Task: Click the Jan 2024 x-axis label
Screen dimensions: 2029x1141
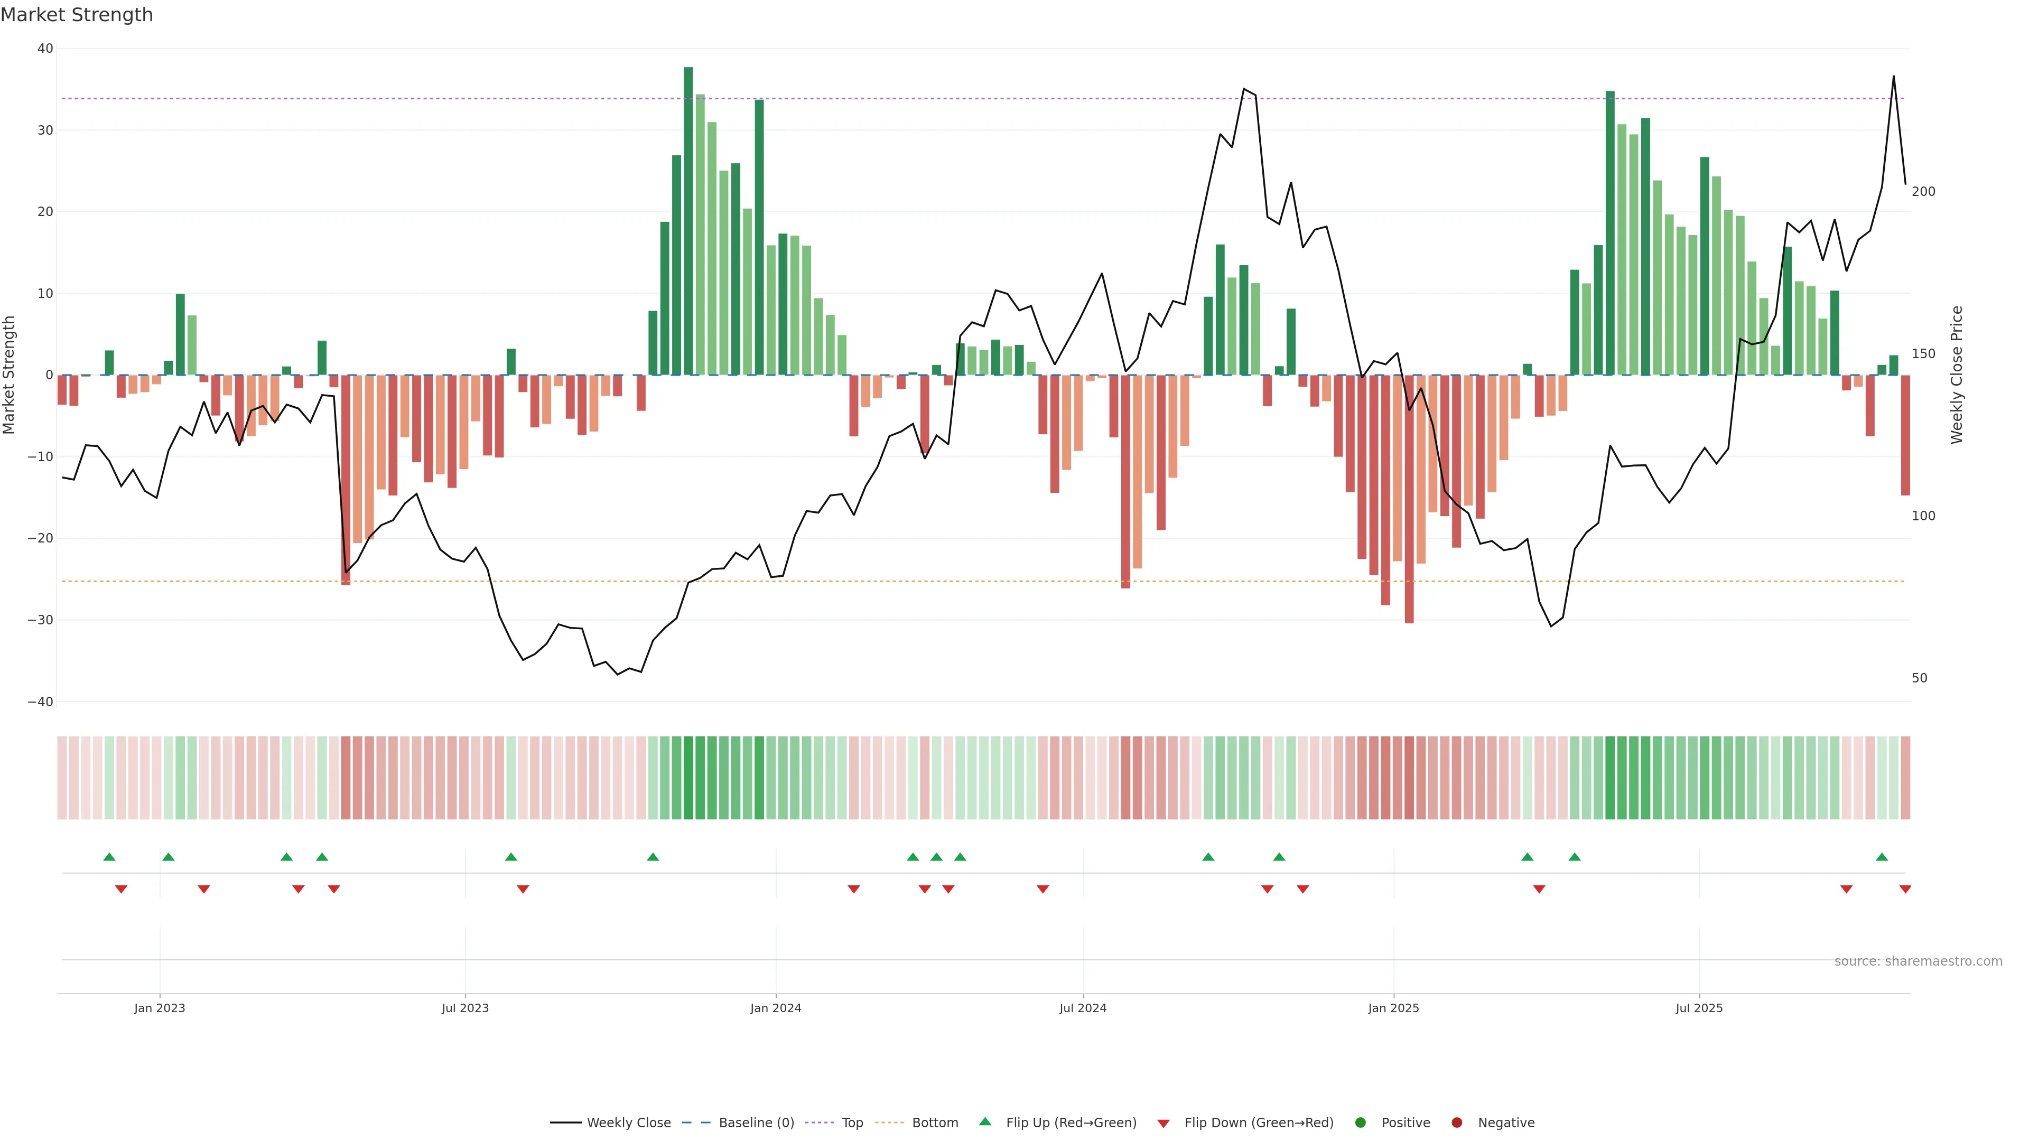Action: pos(775,1008)
